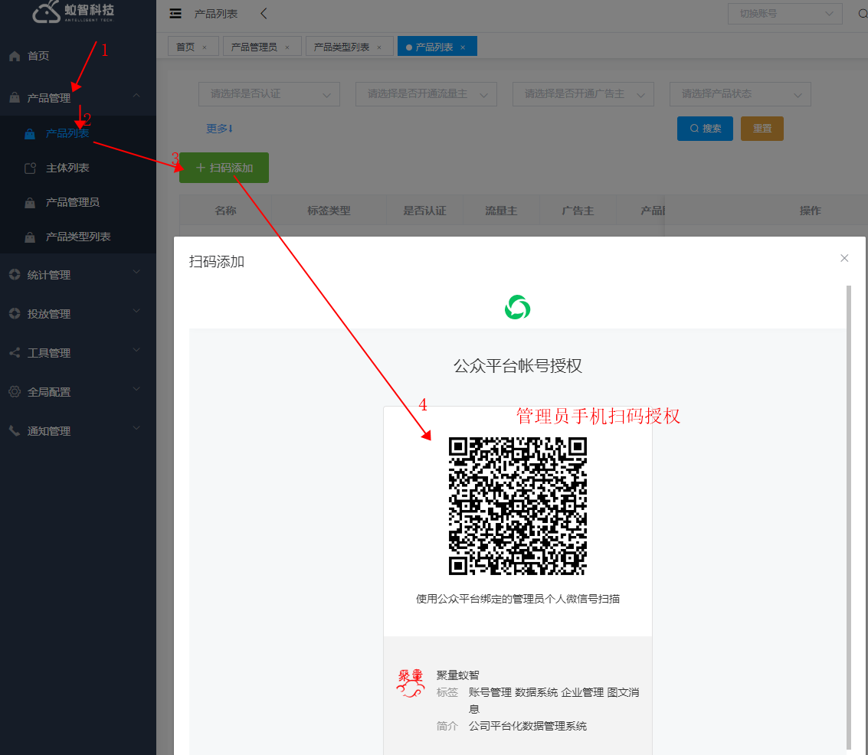Open the 请选择产品状态 dropdown
This screenshot has width=868, height=755.
[740, 94]
